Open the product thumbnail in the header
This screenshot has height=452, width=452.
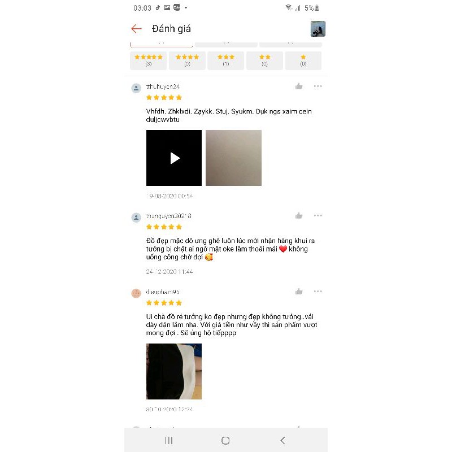coord(318,29)
